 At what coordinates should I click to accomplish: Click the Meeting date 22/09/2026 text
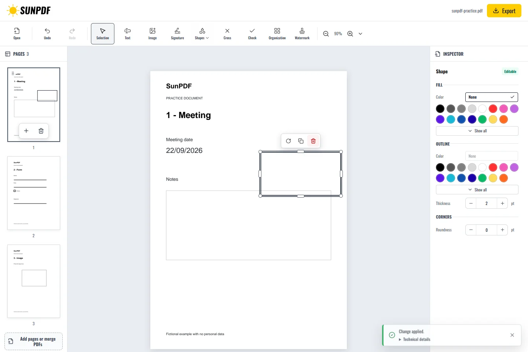184,151
